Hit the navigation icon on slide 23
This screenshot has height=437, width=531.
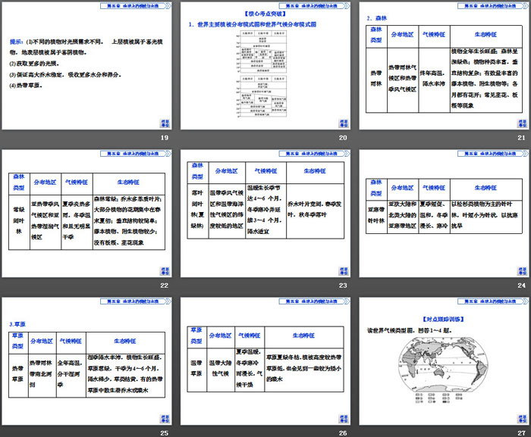click(x=341, y=270)
